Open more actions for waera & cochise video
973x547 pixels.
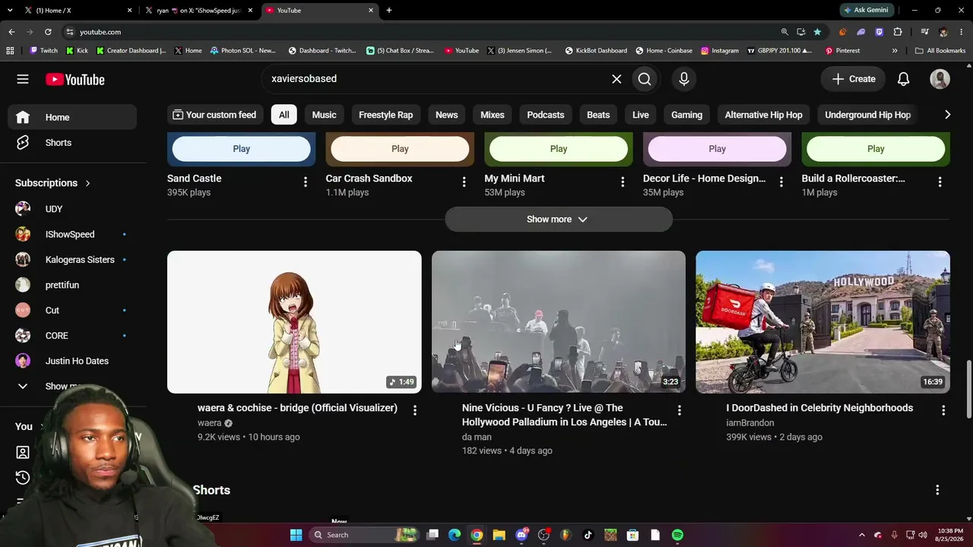[414, 410]
